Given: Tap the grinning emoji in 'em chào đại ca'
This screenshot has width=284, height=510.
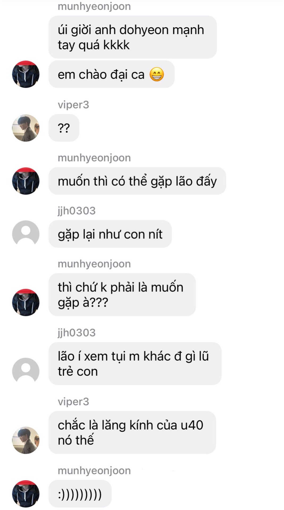Looking at the screenshot, I should [x=156, y=74].
